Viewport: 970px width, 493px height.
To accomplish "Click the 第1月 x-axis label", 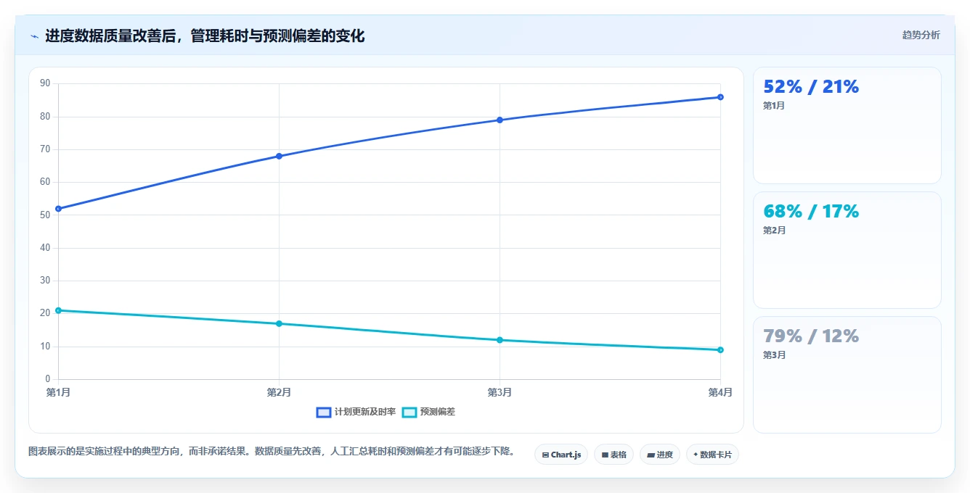I will click(58, 392).
